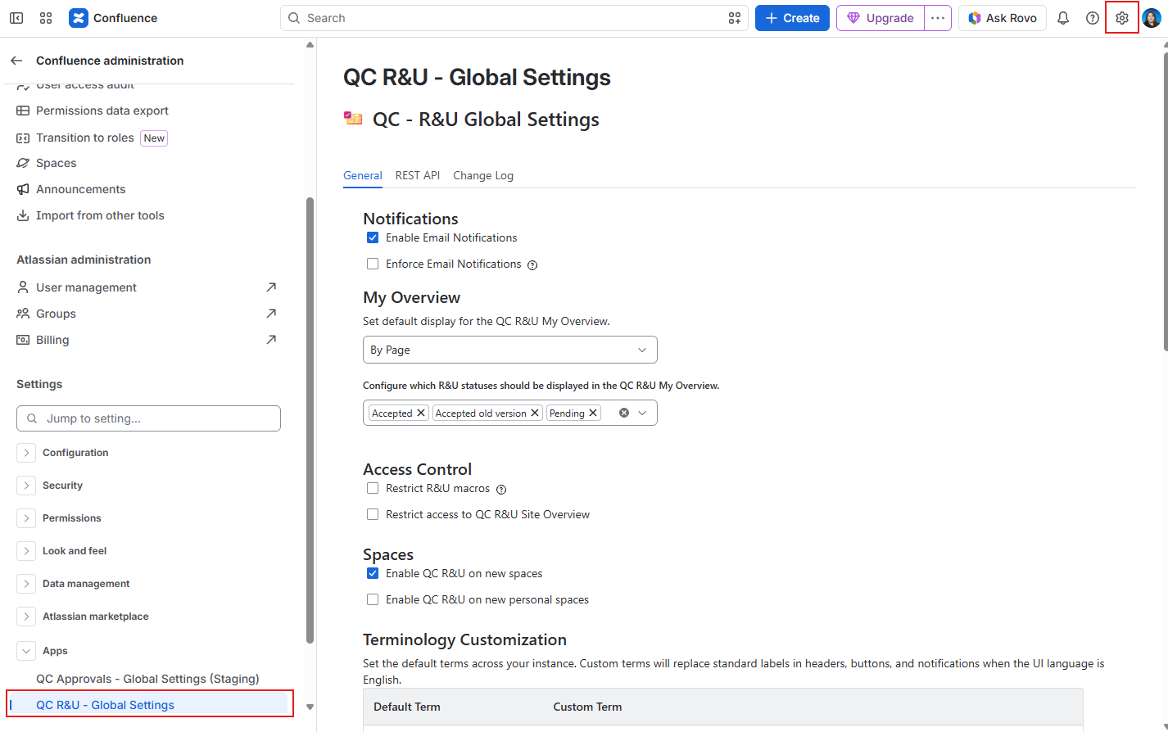Open more options next to Upgrade
This screenshot has width=1168, height=732.
click(x=938, y=18)
